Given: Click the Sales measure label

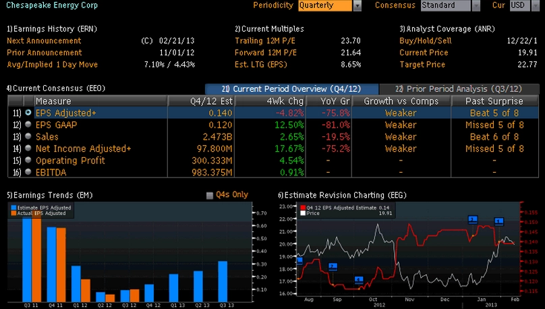Looking at the screenshot, I should tap(47, 136).
